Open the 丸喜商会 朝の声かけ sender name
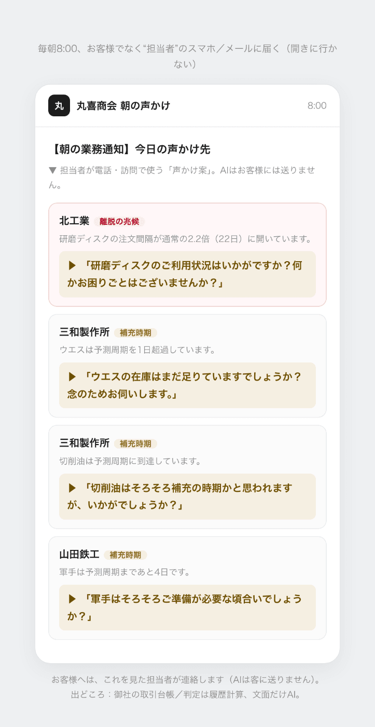This screenshot has height=727, width=375. (123, 105)
